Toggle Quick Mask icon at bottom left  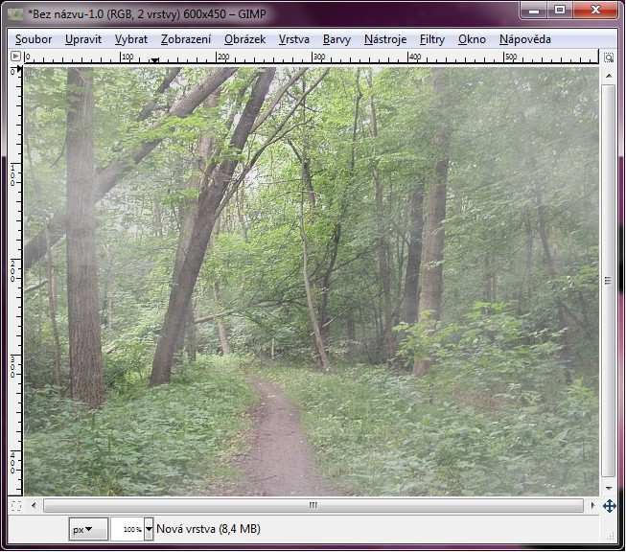pyautogui.click(x=16, y=506)
